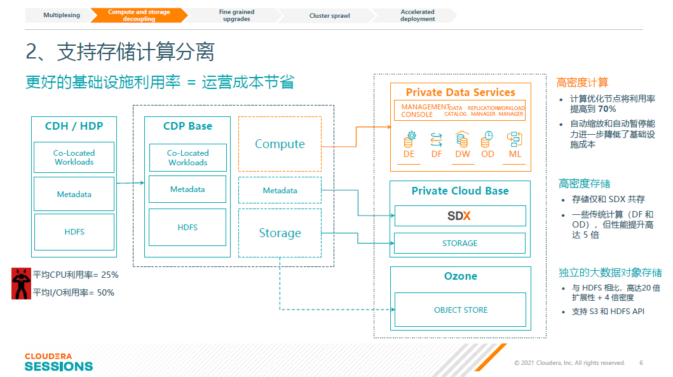The image size is (673, 377).
Task: Click Co-Located Workloads box under CDP Base
Action: tap(187, 158)
